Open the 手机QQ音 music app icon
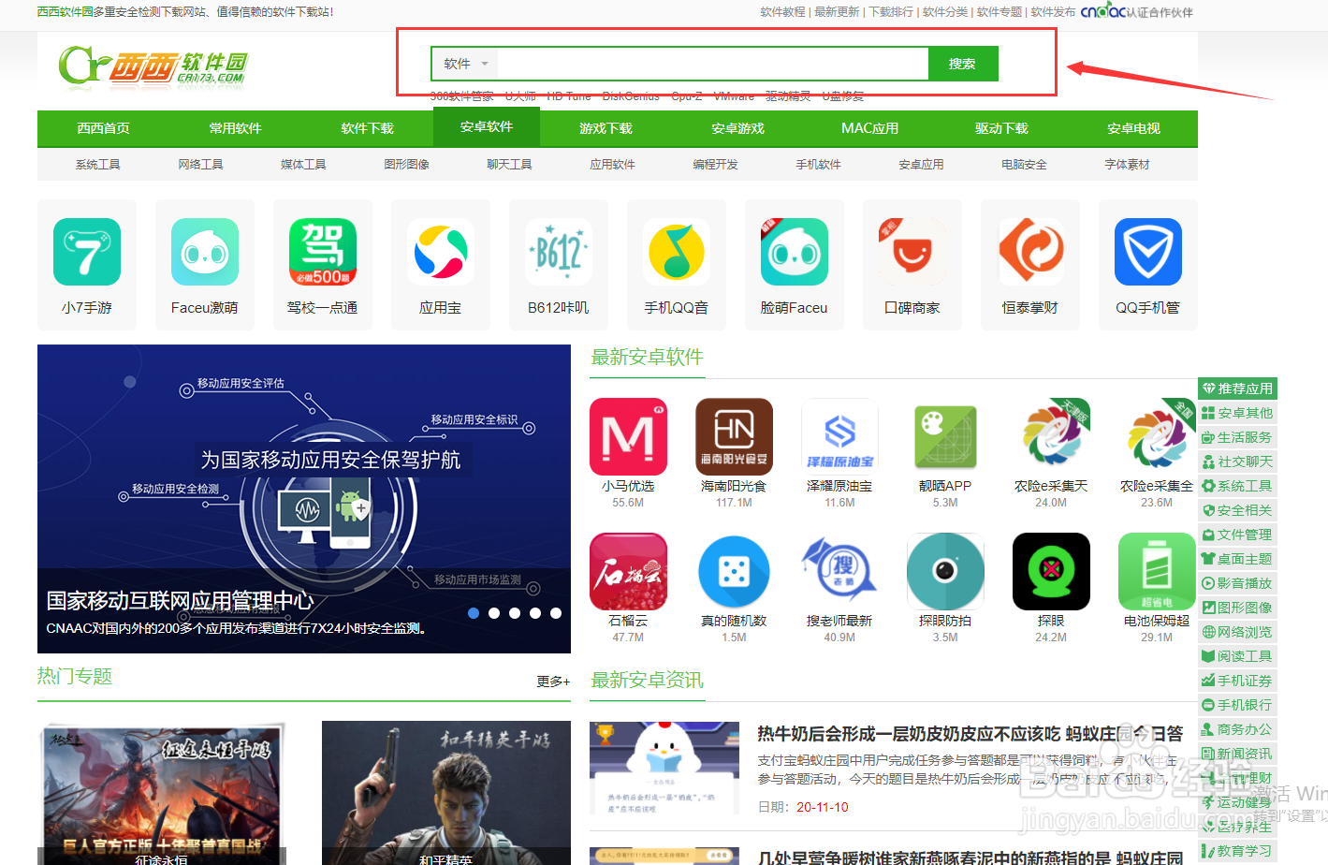This screenshot has width=1328, height=865. click(677, 252)
